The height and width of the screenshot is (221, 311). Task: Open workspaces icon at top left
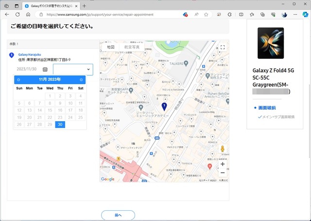tap(6, 6)
